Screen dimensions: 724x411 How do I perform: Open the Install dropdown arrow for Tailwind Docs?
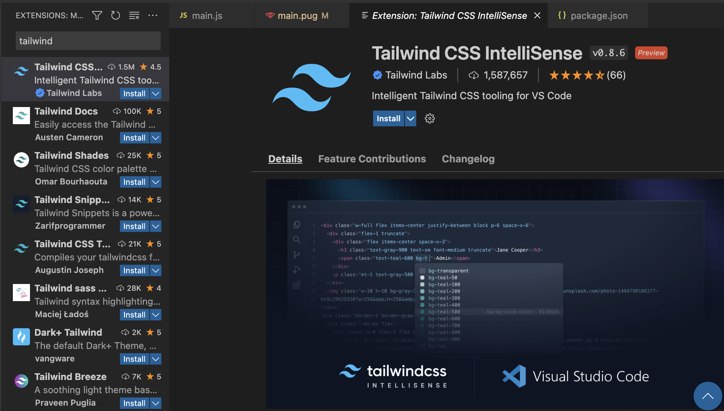tap(155, 138)
